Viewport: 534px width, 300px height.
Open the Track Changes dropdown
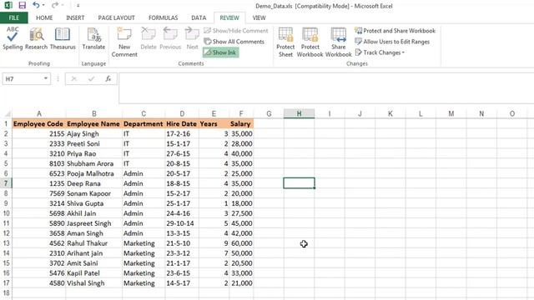pos(380,52)
